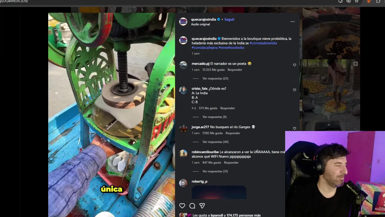This screenshot has width=385, height=217.
Task: Reply to robincamilouribe's comment via Responder
Action: point(231,163)
